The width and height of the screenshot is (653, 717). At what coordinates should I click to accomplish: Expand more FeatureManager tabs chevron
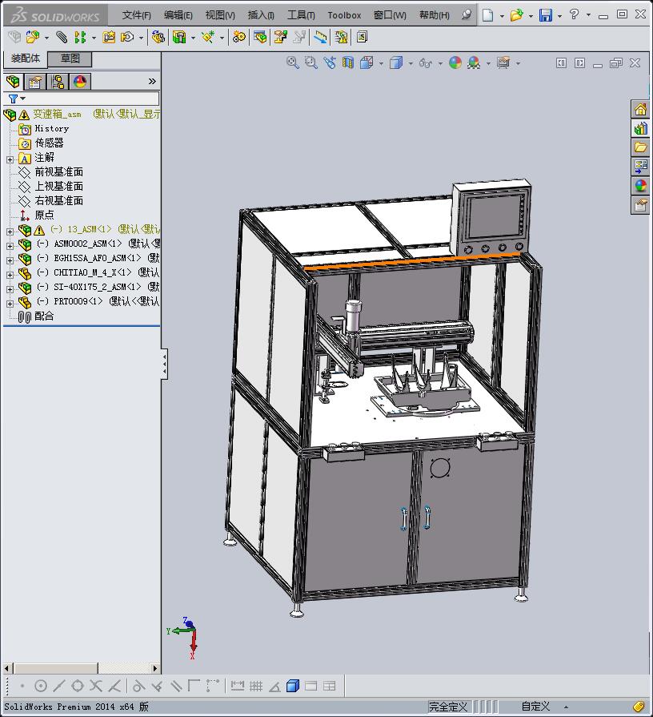(152, 82)
